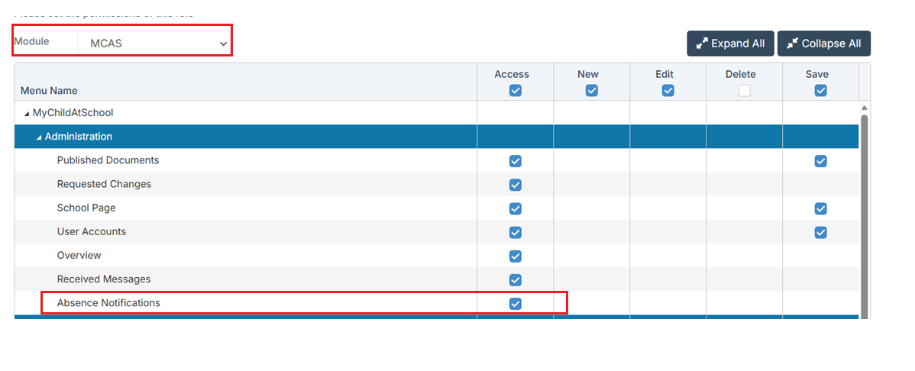The height and width of the screenshot is (371, 915).
Task: Collapse the MyChildAtSchool tree node
Action: tap(27, 113)
